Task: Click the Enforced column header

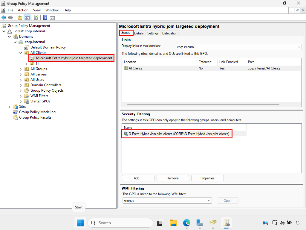Action: (207, 62)
